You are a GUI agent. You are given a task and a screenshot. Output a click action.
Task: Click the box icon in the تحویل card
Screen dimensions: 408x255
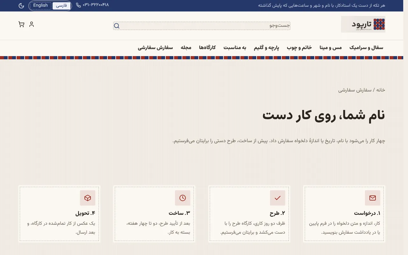[88, 198]
